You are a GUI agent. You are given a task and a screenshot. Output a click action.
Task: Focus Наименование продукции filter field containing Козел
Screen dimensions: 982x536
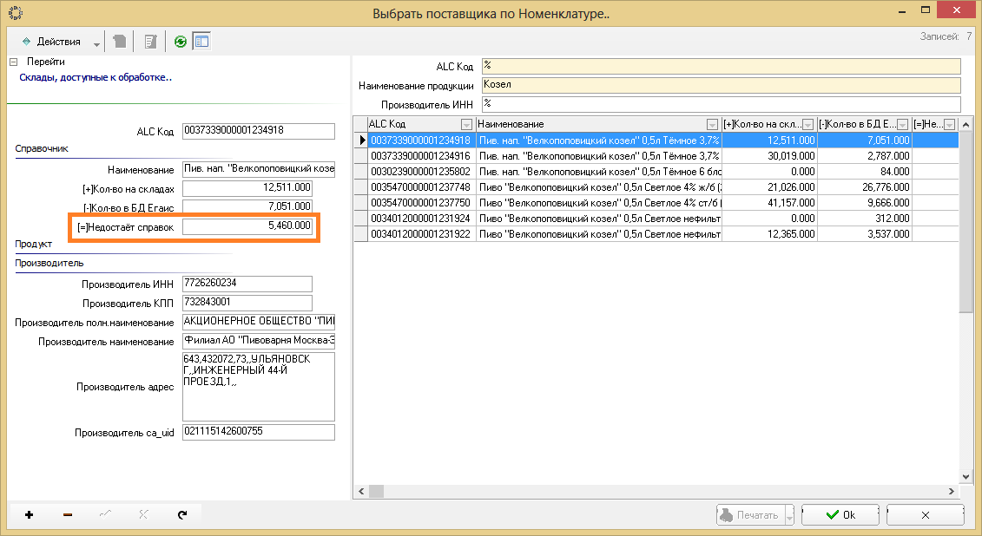click(x=721, y=85)
